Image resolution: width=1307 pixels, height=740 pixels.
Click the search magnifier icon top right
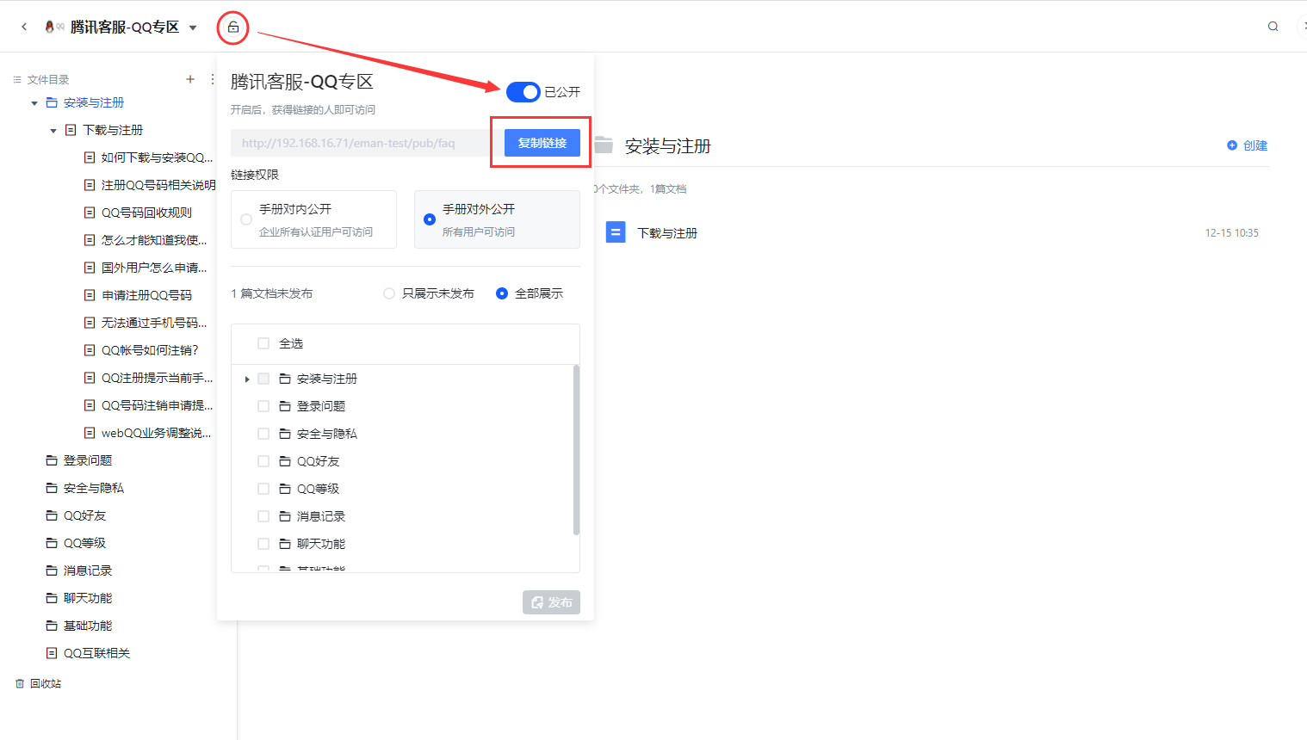tap(1272, 26)
